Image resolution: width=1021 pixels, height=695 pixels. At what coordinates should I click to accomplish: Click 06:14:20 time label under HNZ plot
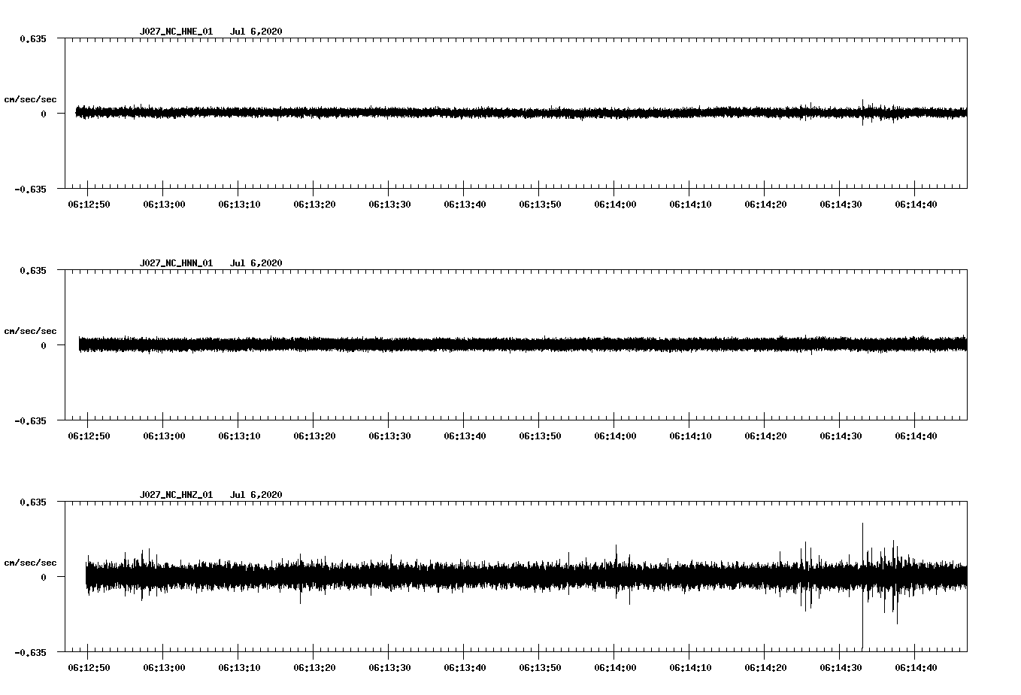[x=765, y=668]
